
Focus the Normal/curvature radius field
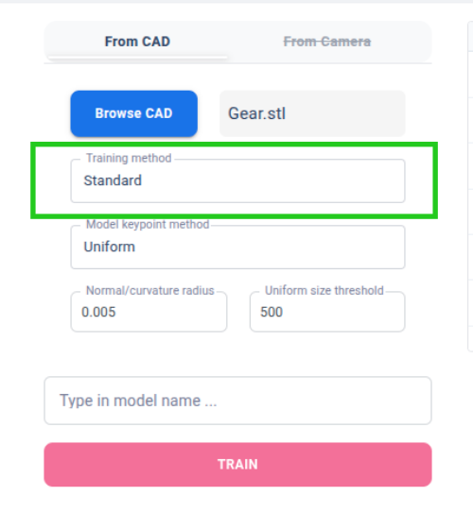point(149,312)
